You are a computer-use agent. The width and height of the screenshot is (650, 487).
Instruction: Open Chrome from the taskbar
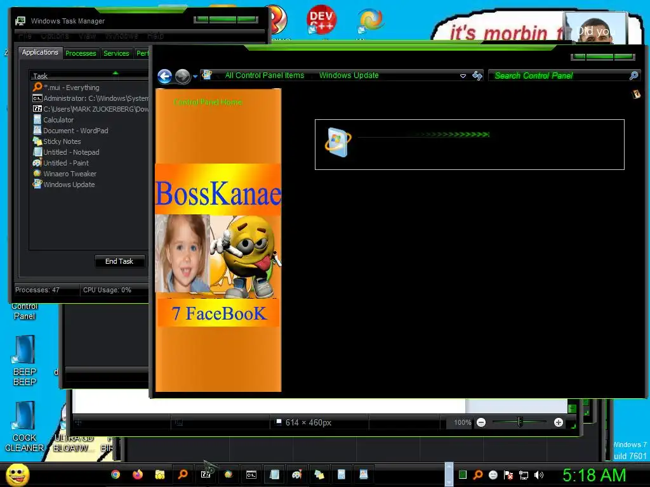tap(116, 474)
